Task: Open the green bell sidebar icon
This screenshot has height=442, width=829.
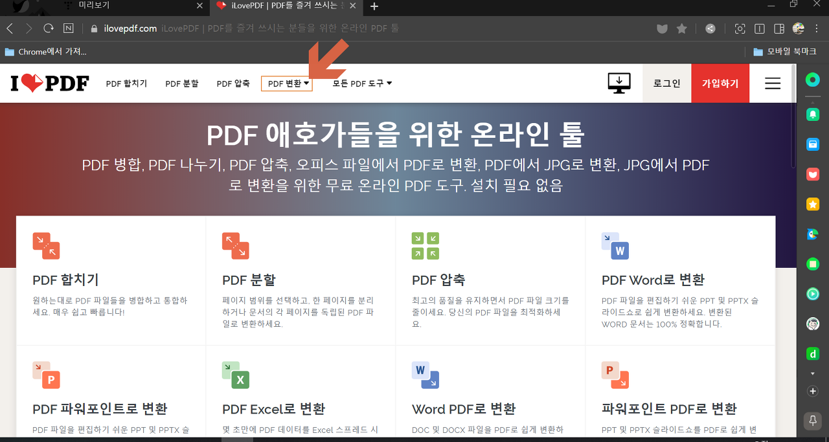Action: coord(812,114)
